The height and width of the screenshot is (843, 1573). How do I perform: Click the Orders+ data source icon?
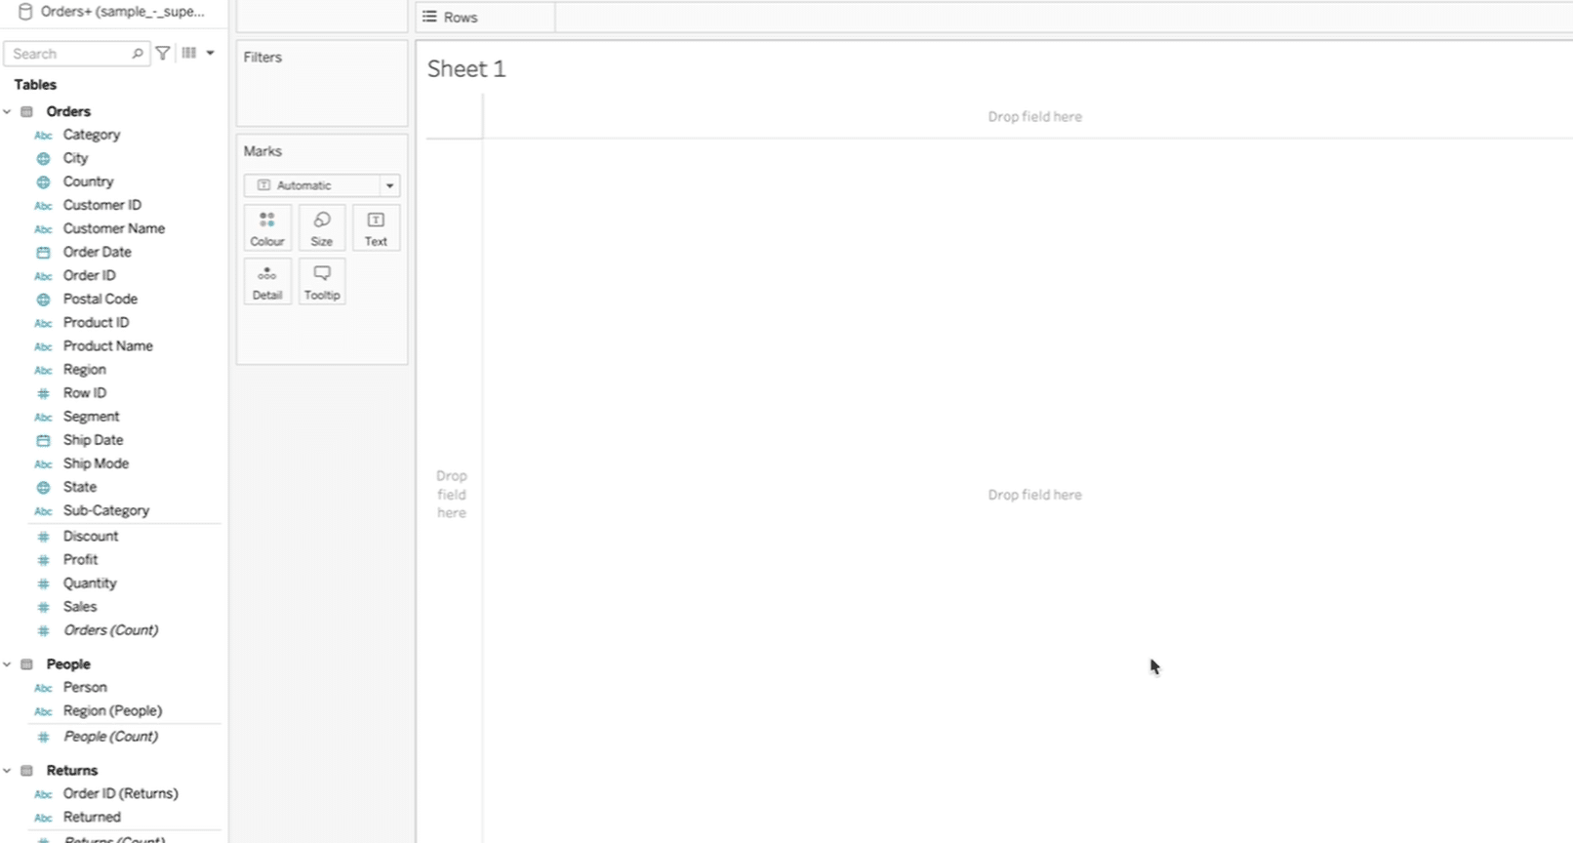pos(25,12)
